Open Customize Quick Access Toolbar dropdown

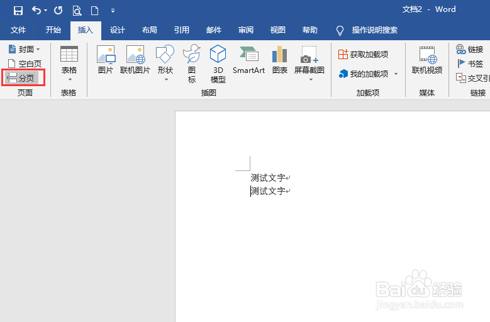click(113, 11)
